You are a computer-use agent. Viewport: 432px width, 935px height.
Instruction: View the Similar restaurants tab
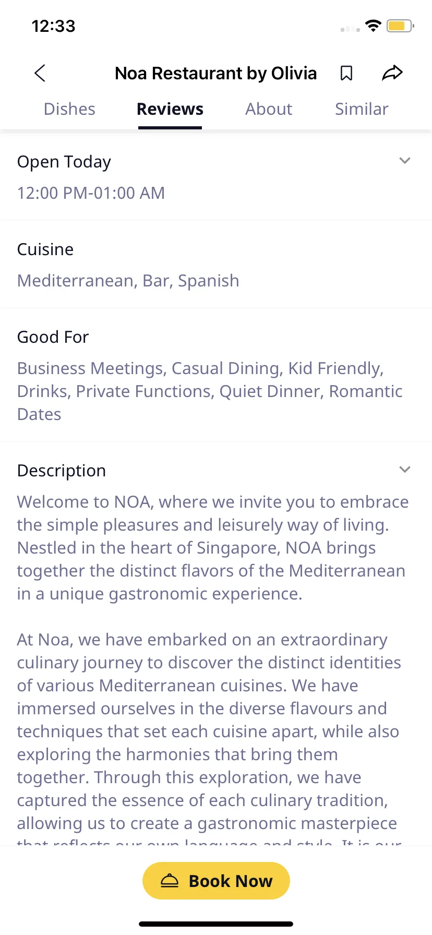pyautogui.click(x=362, y=109)
